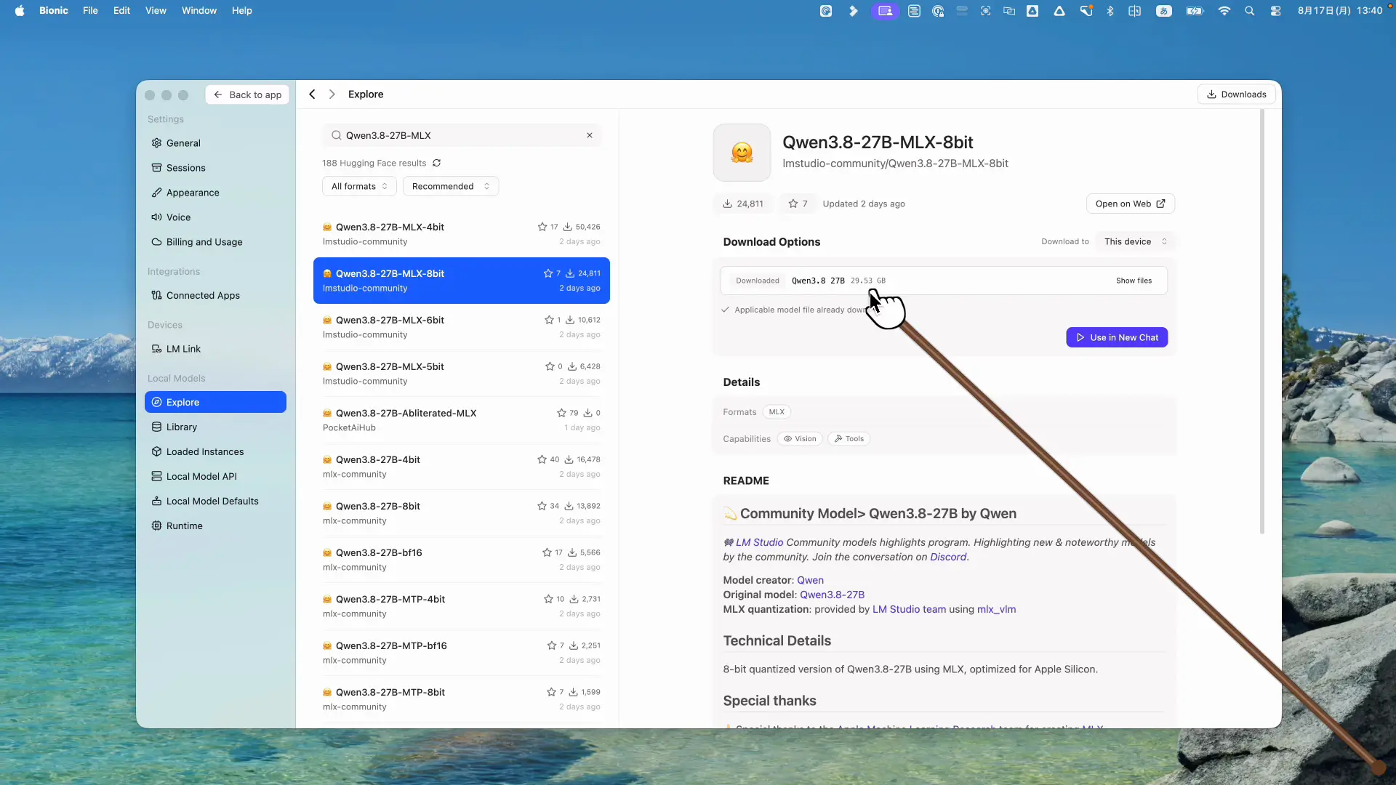Screen dimensions: 1396x785
Task: Open the Bionic app menu
Action: 54,11
